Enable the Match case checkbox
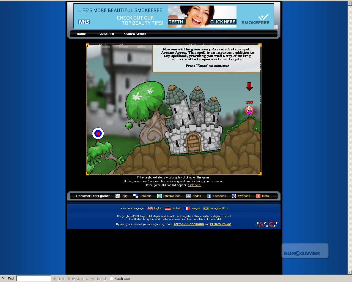This screenshot has width=352, height=282. coord(111,278)
